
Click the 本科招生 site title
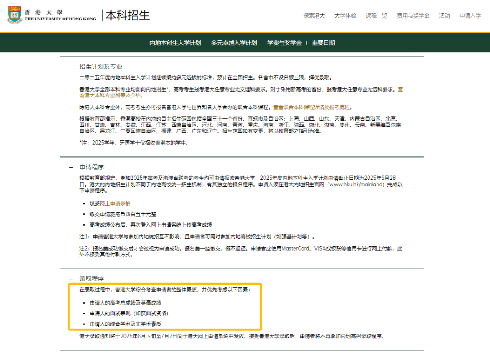[x=127, y=15]
